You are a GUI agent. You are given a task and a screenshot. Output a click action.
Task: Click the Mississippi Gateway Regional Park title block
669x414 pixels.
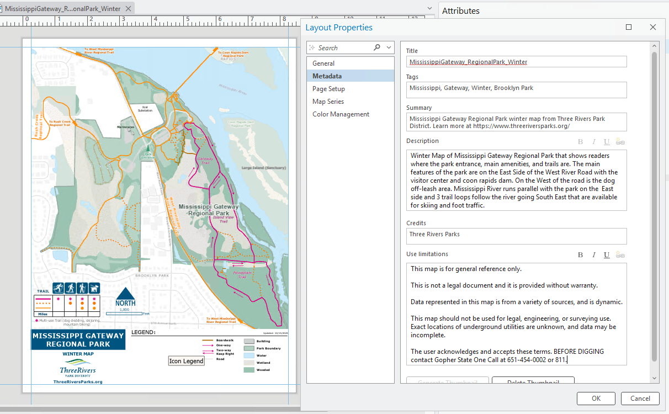pos(78,339)
